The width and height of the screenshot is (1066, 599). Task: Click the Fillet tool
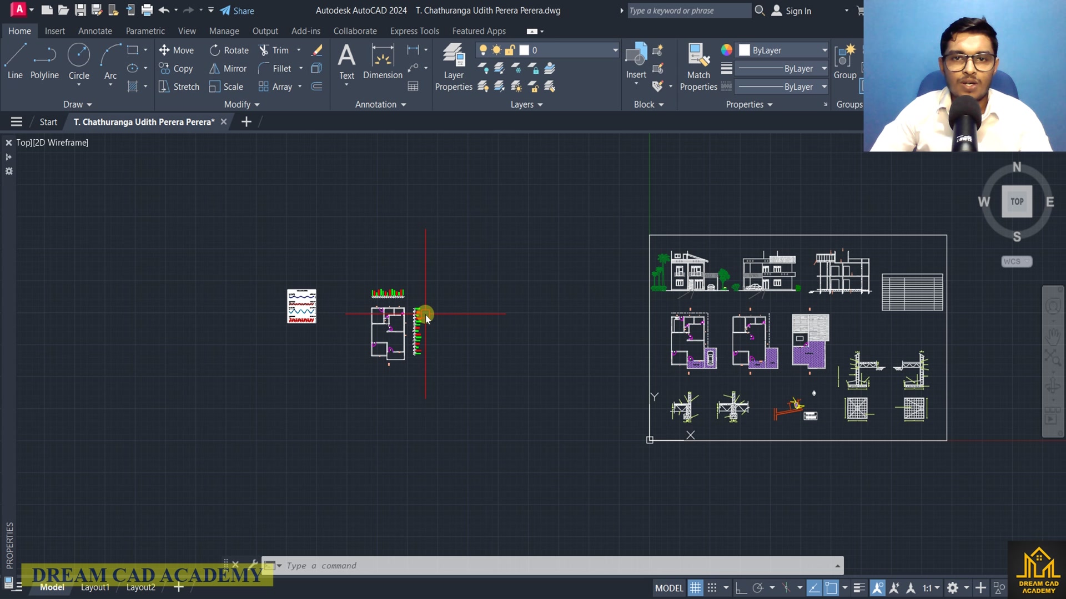click(275, 69)
